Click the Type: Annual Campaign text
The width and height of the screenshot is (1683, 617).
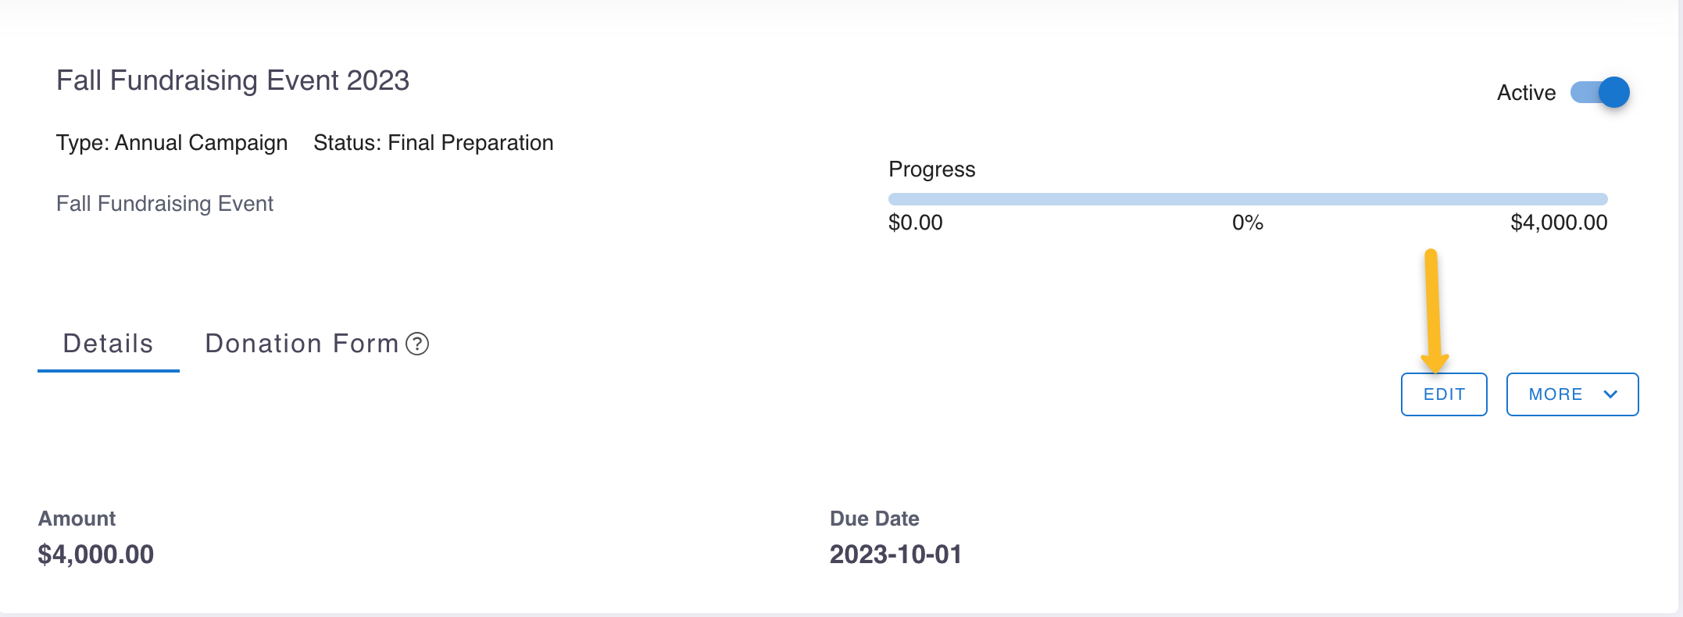coord(172,143)
